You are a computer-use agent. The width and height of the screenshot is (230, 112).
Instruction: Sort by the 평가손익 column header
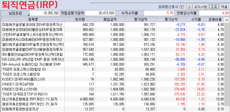click(171, 20)
